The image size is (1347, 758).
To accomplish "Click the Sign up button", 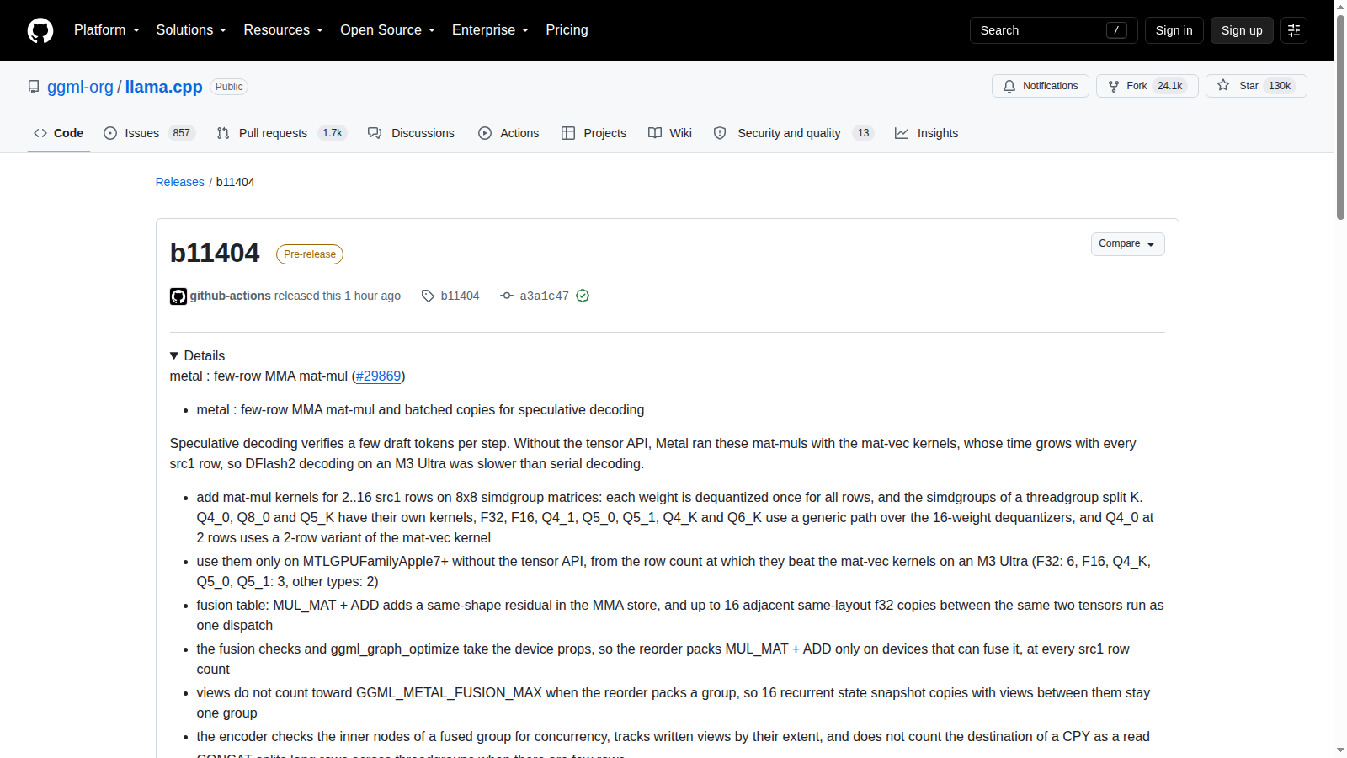I will coord(1242,30).
